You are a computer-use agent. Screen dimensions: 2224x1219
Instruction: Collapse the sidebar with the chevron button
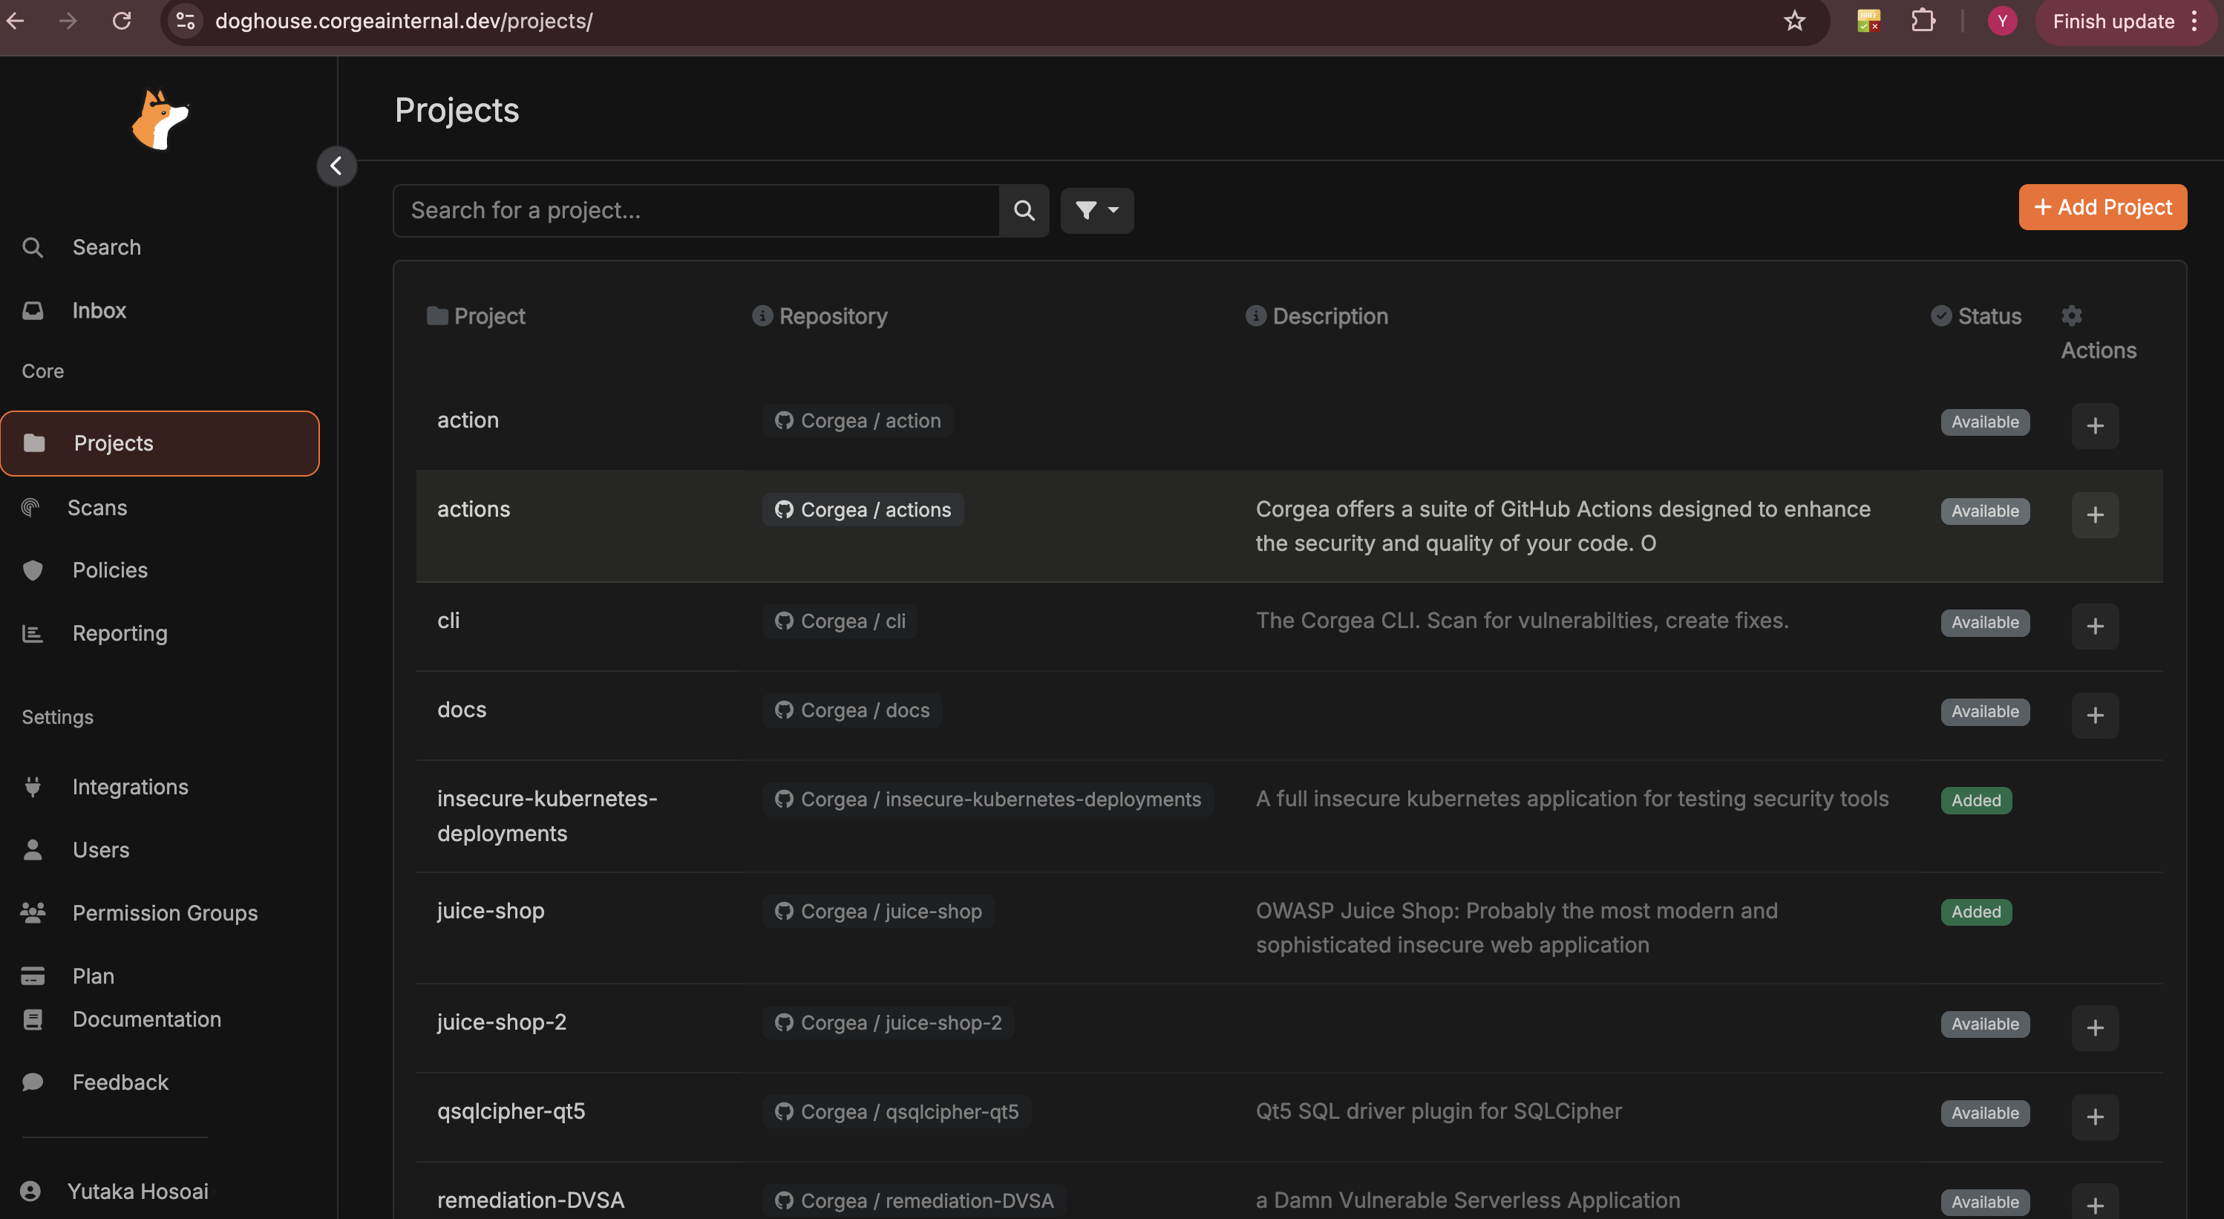pyautogui.click(x=336, y=166)
